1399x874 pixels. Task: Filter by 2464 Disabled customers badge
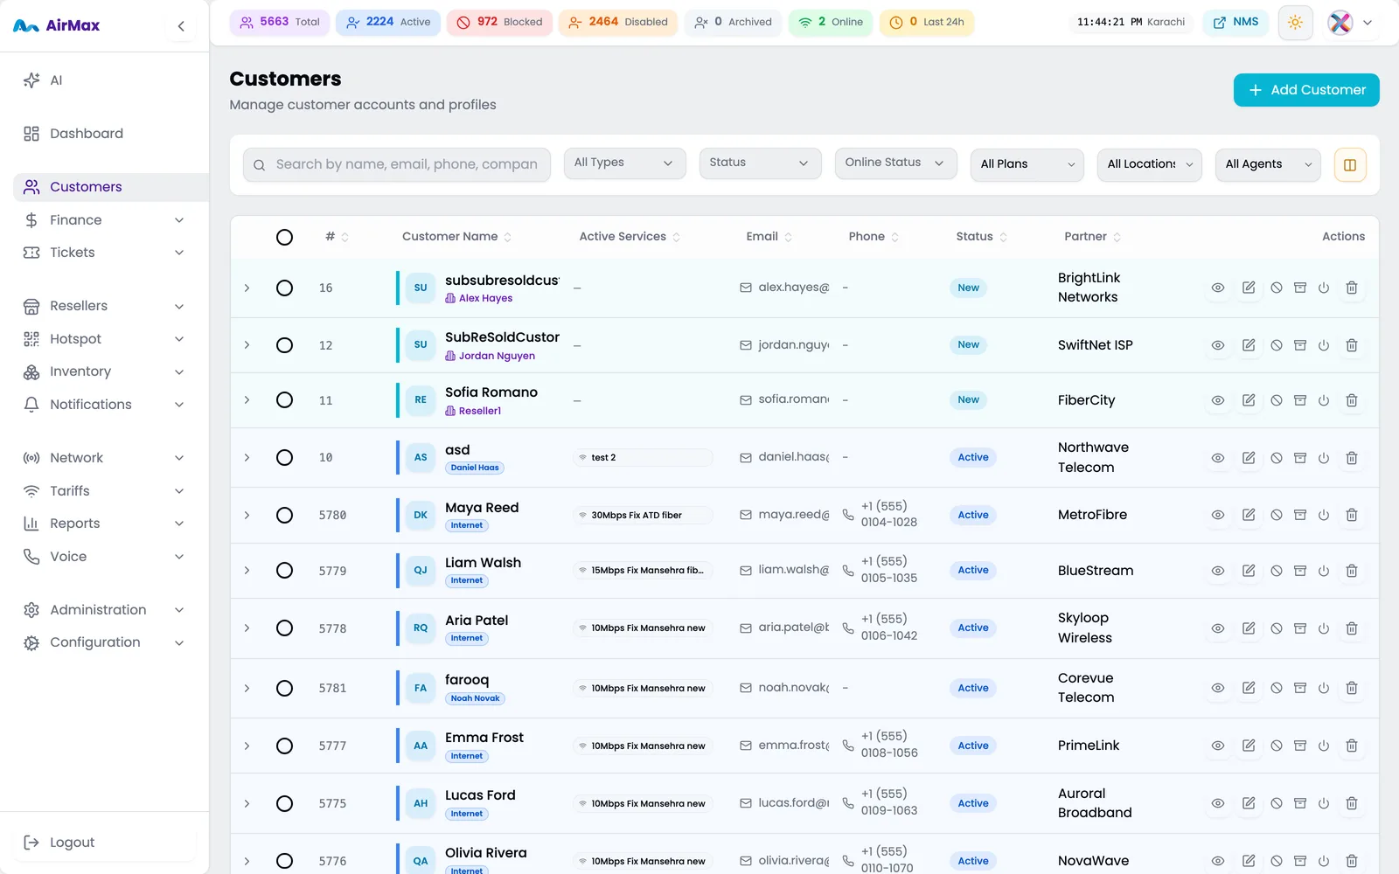click(617, 22)
